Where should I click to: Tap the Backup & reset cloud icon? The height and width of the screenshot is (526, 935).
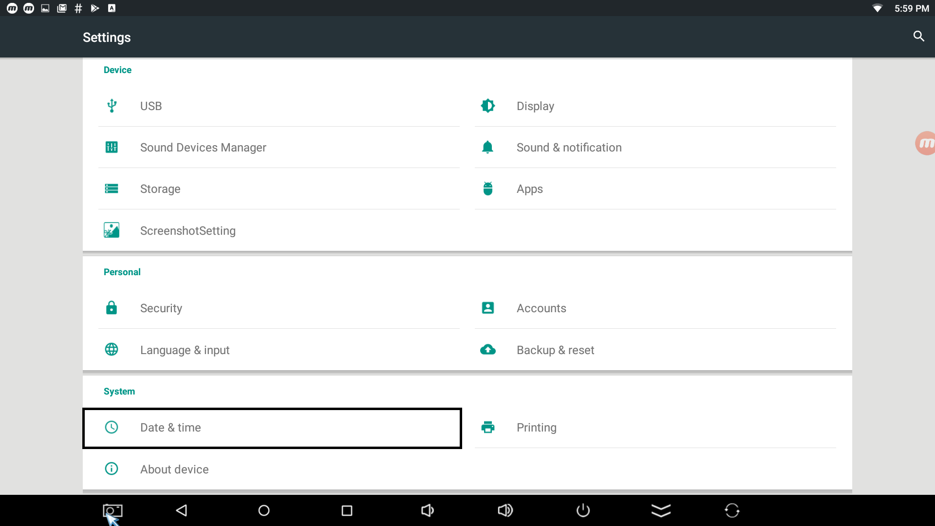[488, 350]
